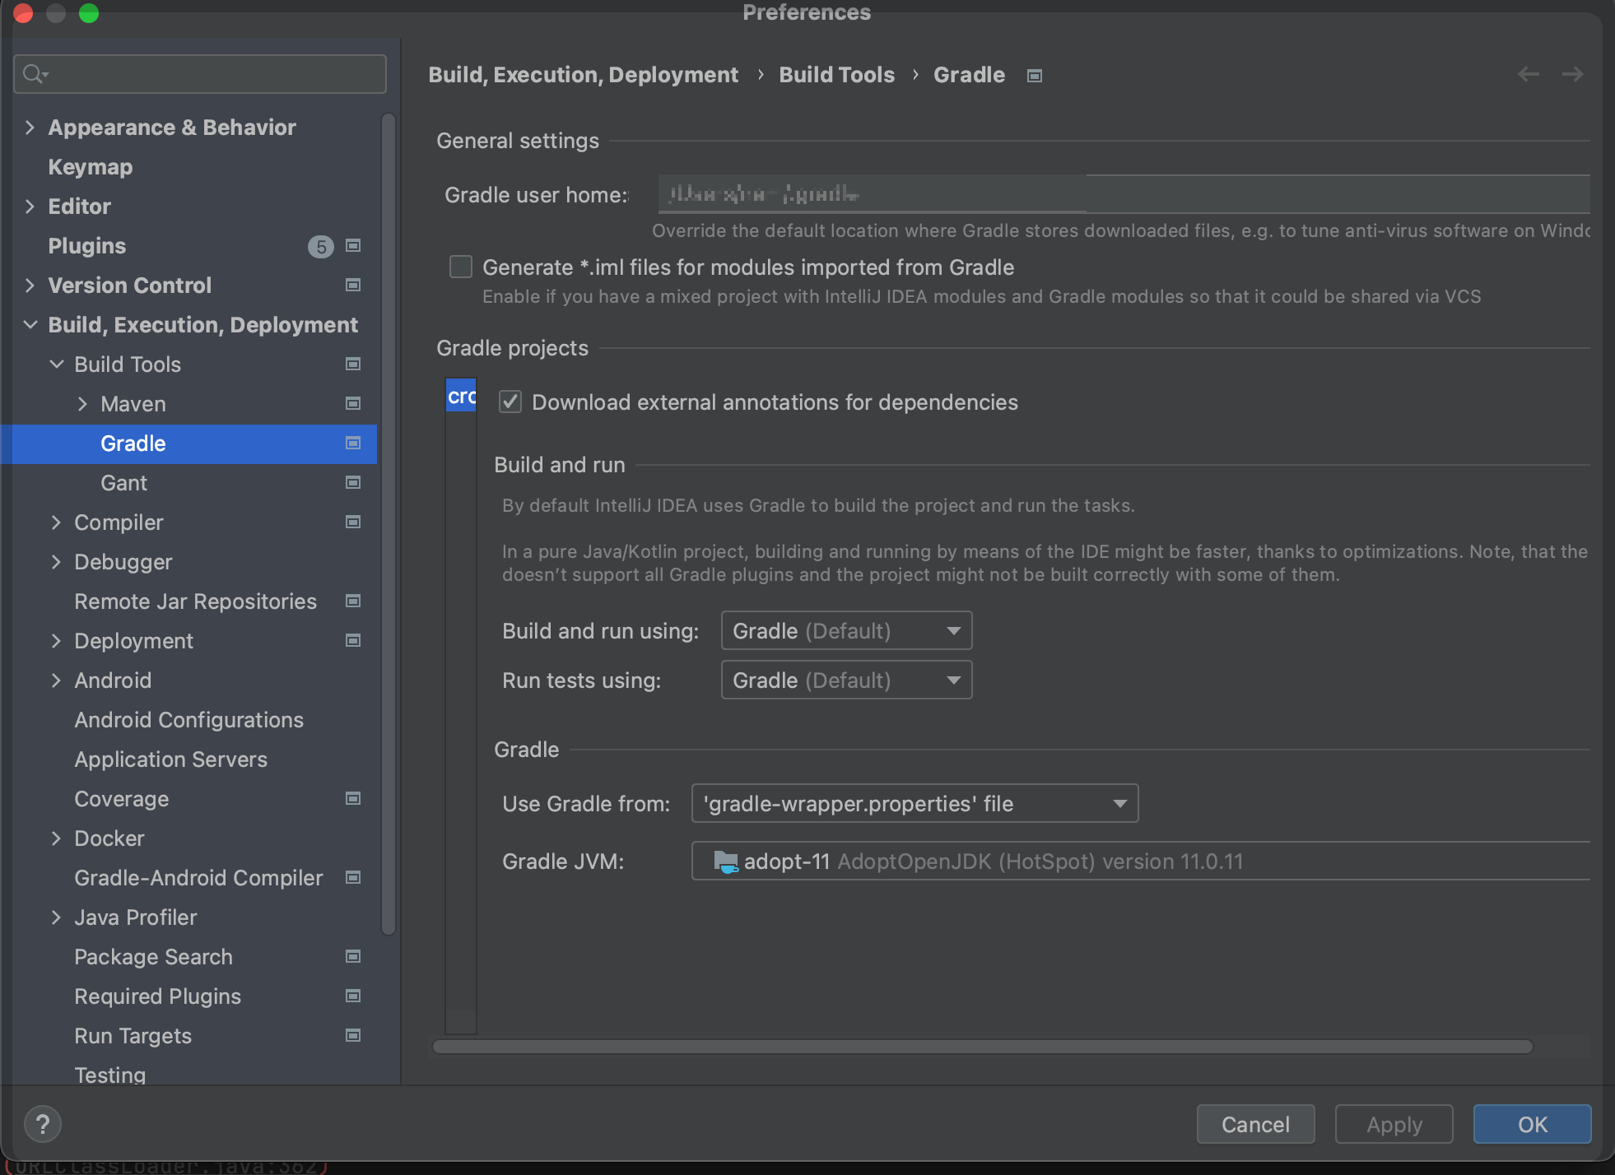Uncheck Download external annotations for dependencies
1615x1175 pixels.
click(510, 402)
